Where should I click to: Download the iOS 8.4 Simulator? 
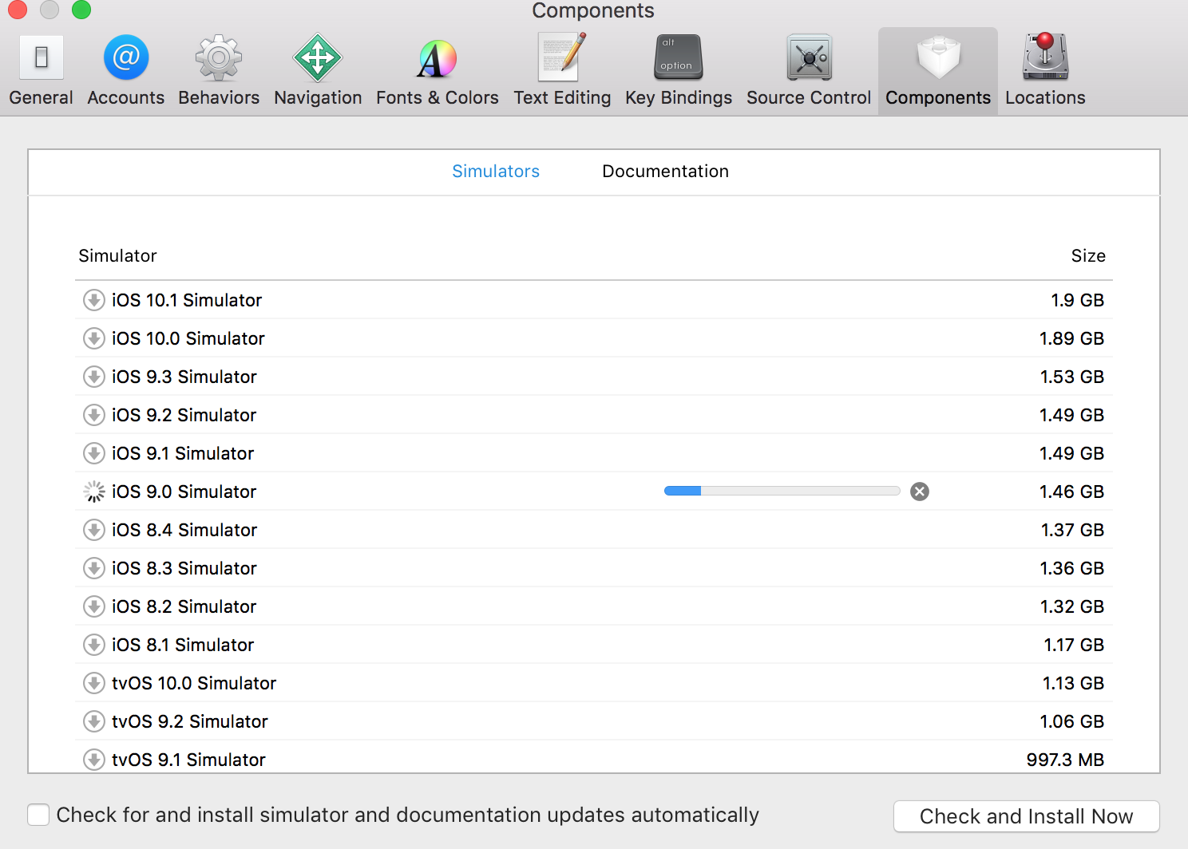(x=94, y=530)
